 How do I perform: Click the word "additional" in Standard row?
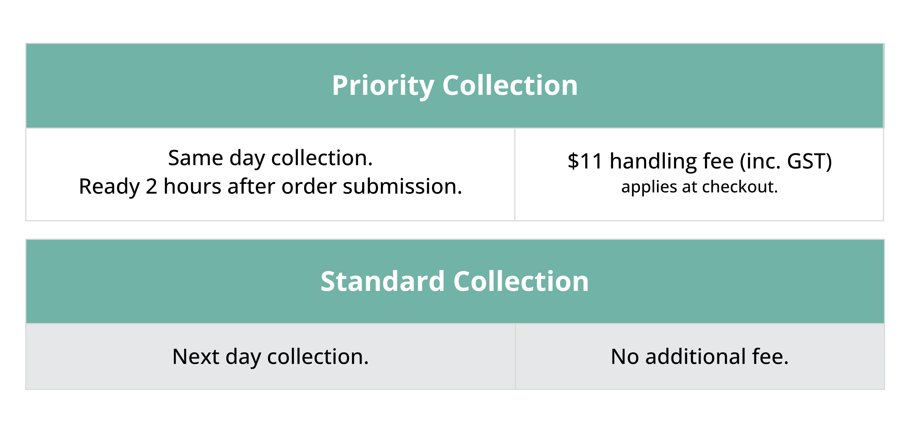(695, 356)
